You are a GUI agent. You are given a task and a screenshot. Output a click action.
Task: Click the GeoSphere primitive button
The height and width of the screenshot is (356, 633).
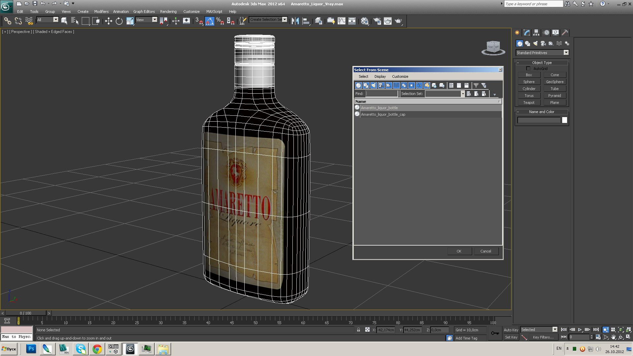click(x=555, y=82)
